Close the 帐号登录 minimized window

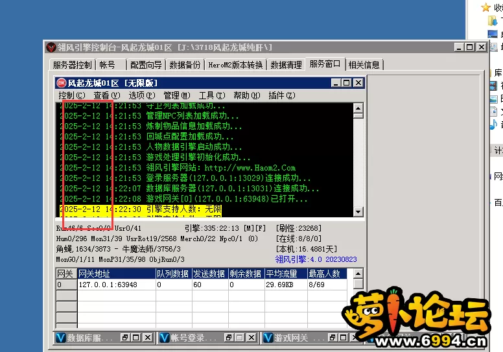point(251,338)
